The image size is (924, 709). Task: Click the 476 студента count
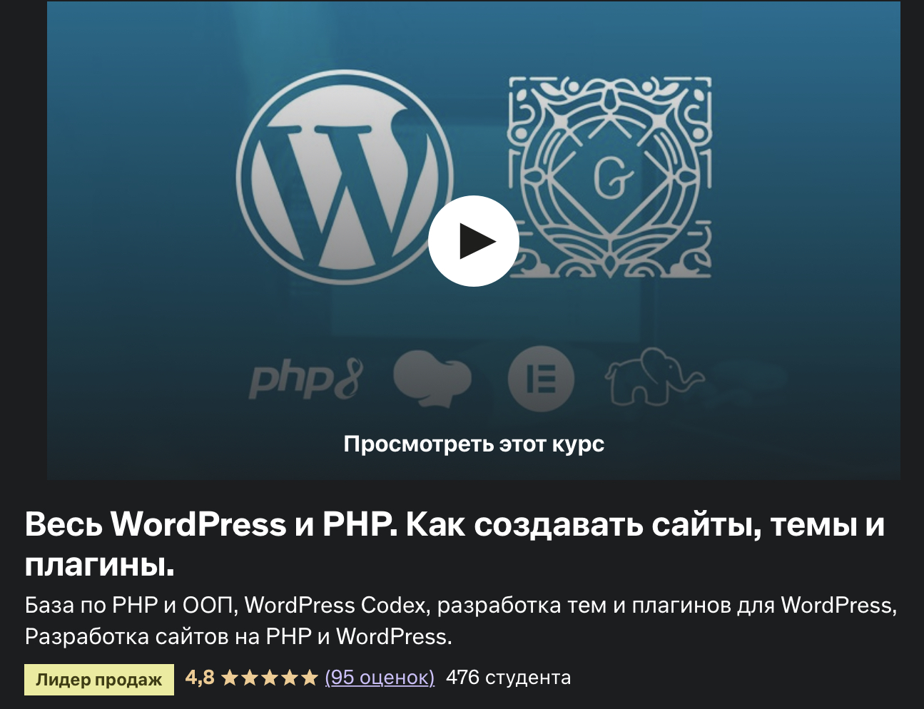coord(508,678)
